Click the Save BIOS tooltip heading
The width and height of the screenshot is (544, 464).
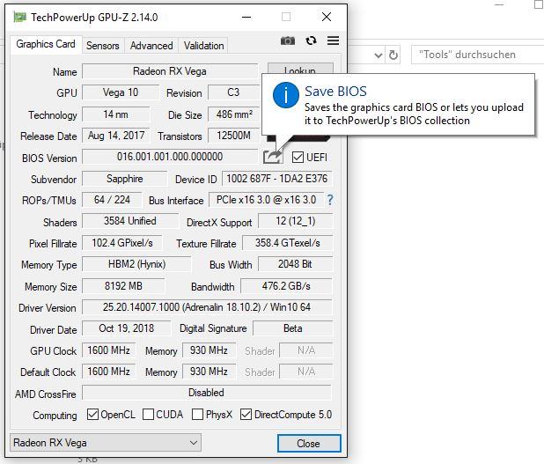(x=335, y=92)
